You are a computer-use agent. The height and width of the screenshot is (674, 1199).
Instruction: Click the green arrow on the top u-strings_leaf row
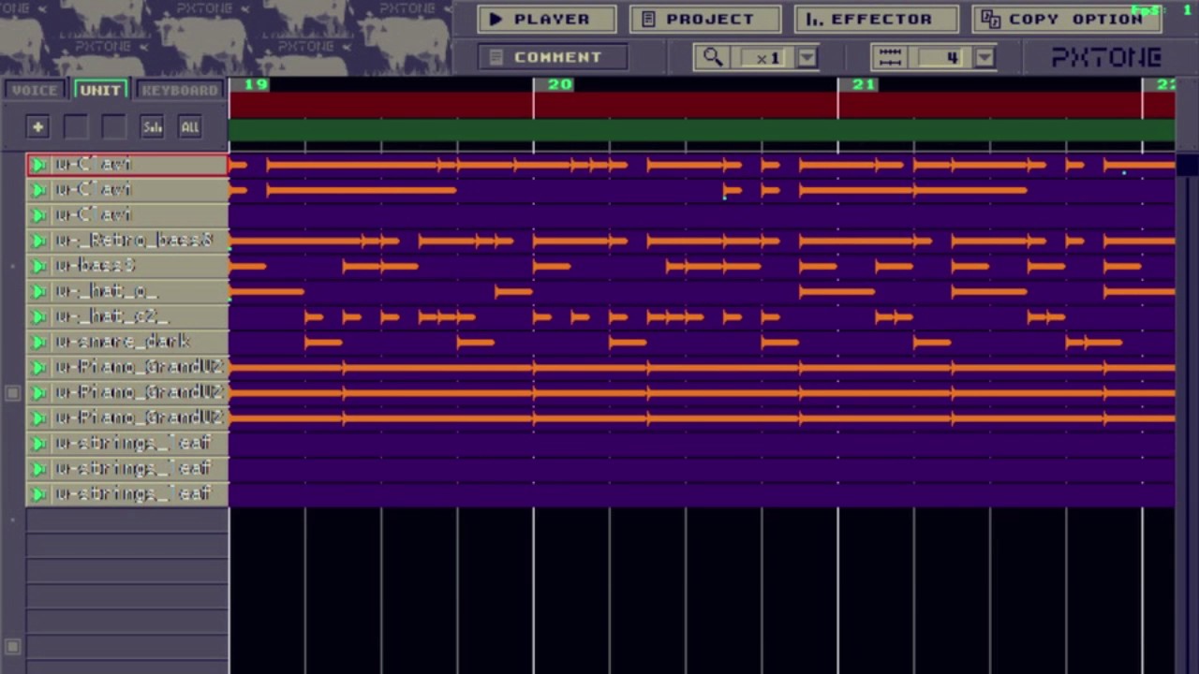(x=38, y=443)
